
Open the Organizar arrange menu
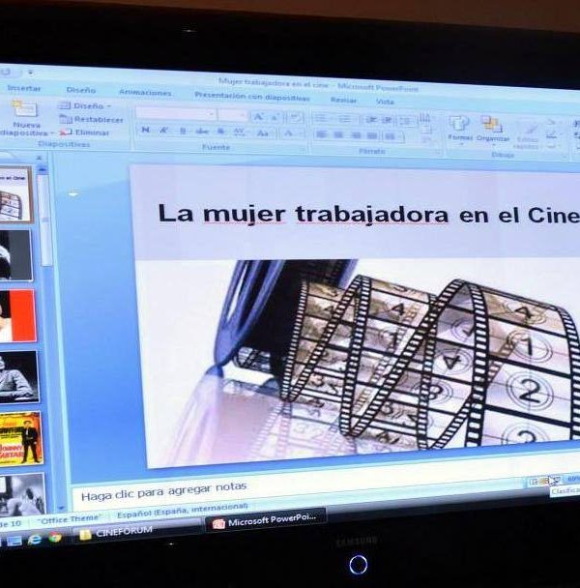[492, 131]
